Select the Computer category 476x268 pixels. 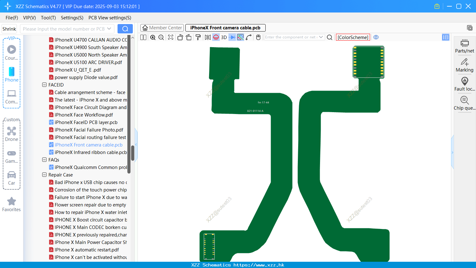pos(12,97)
